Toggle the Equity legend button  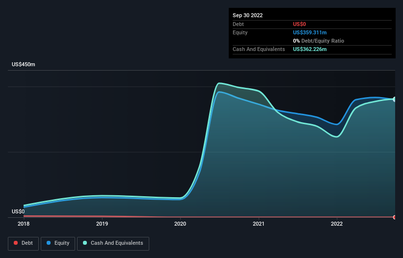[58, 243]
